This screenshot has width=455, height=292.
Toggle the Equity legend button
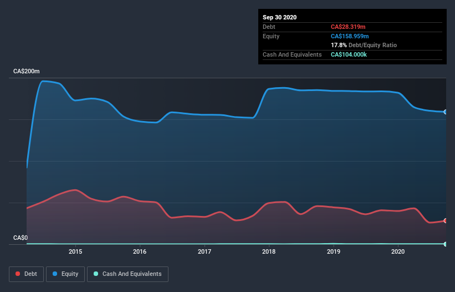coord(65,274)
